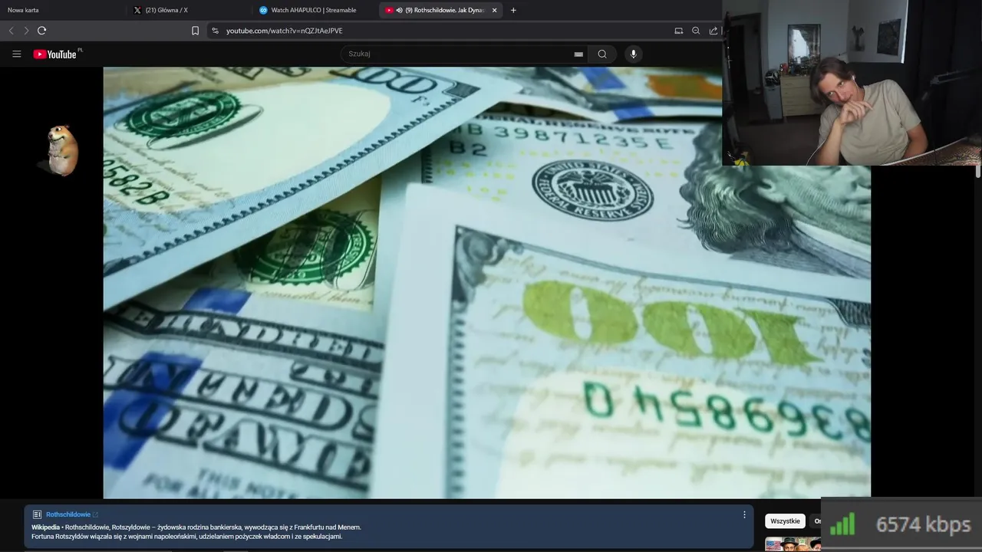Open the on-screen keyboard icon in search box
Screen dimensions: 982x552
[x=578, y=54]
